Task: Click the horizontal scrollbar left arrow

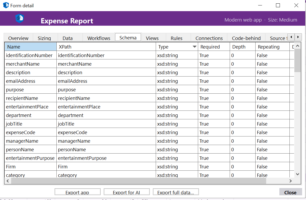Action: (x=8, y=181)
